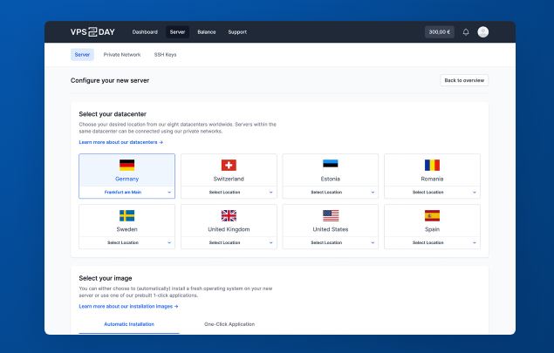Open Spain's Select Location dropdown

432,242
